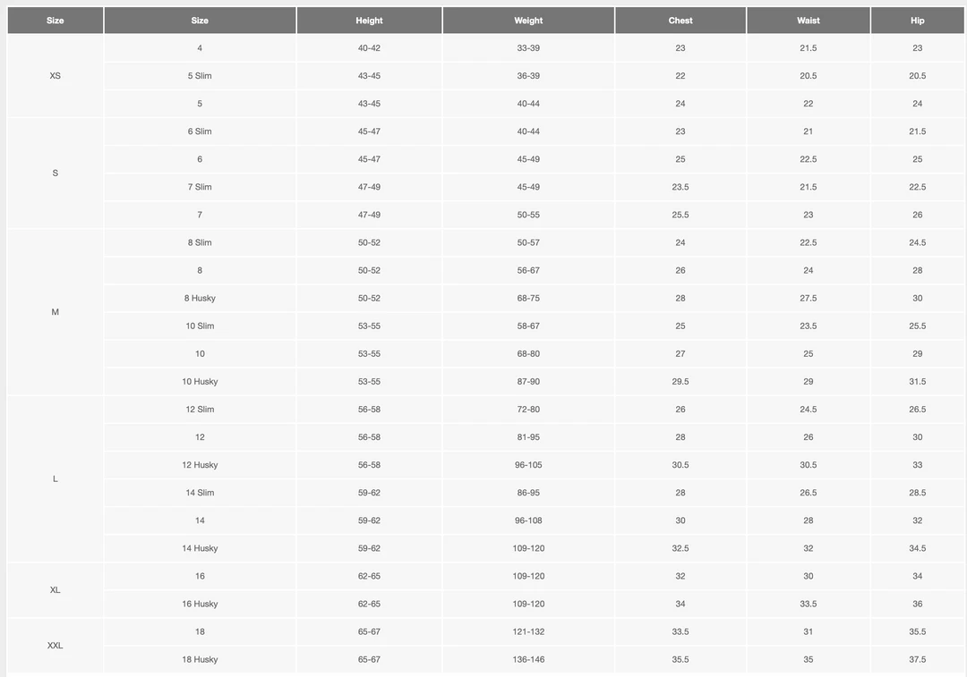Click the 18 Husky size cell
The width and height of the screenshot is (967, 677).
click(200, 660)
